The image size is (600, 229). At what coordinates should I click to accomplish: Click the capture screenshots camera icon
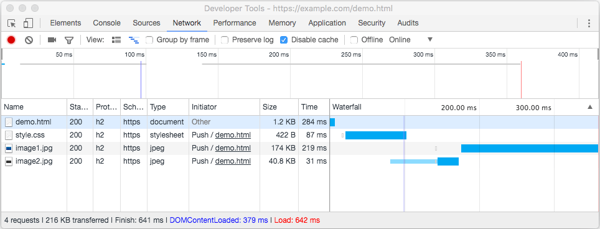click(52, 40)
